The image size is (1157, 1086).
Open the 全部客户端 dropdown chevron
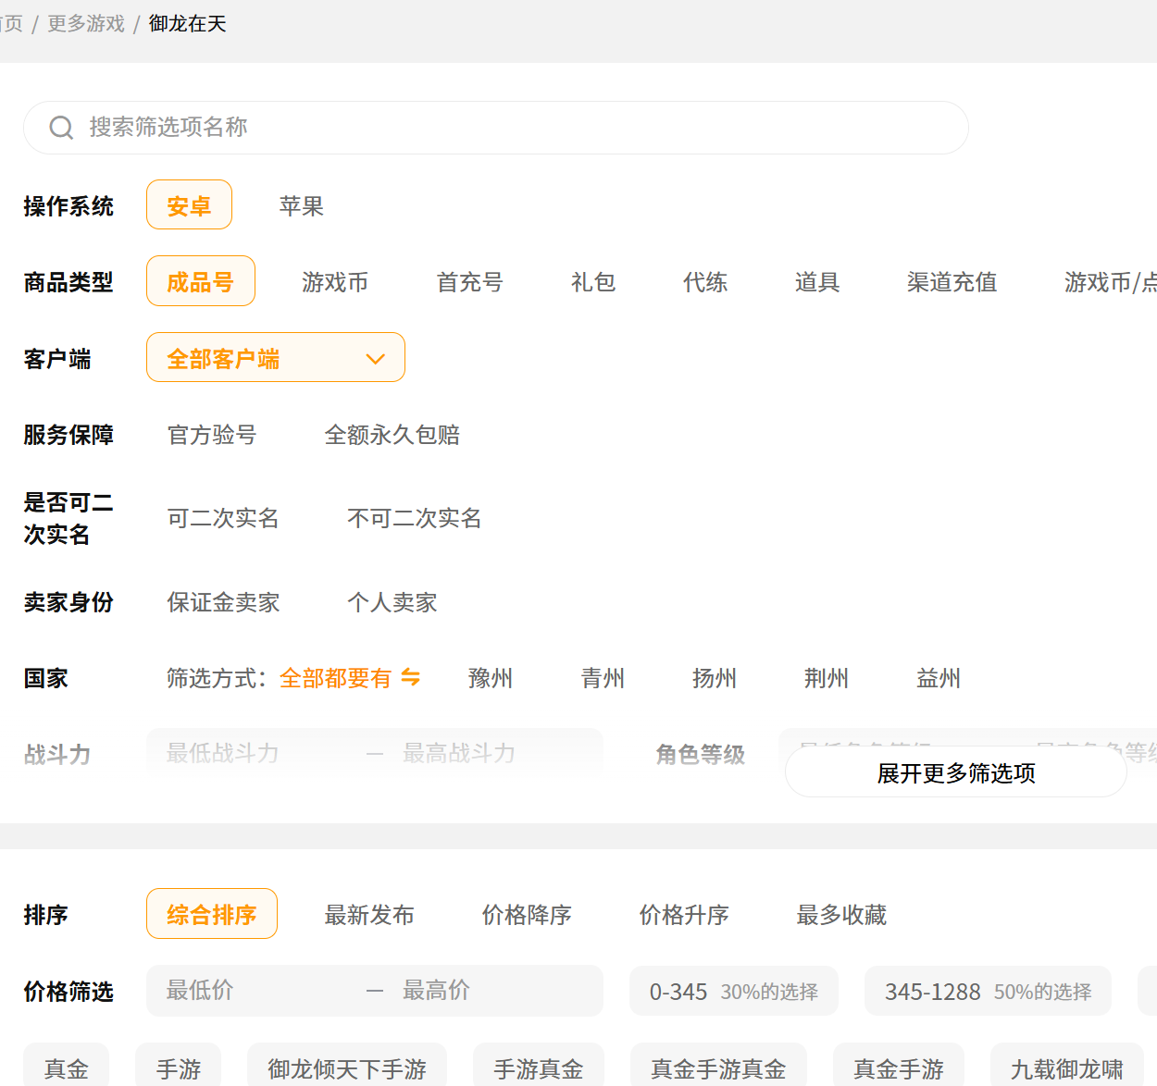[375, 359]
